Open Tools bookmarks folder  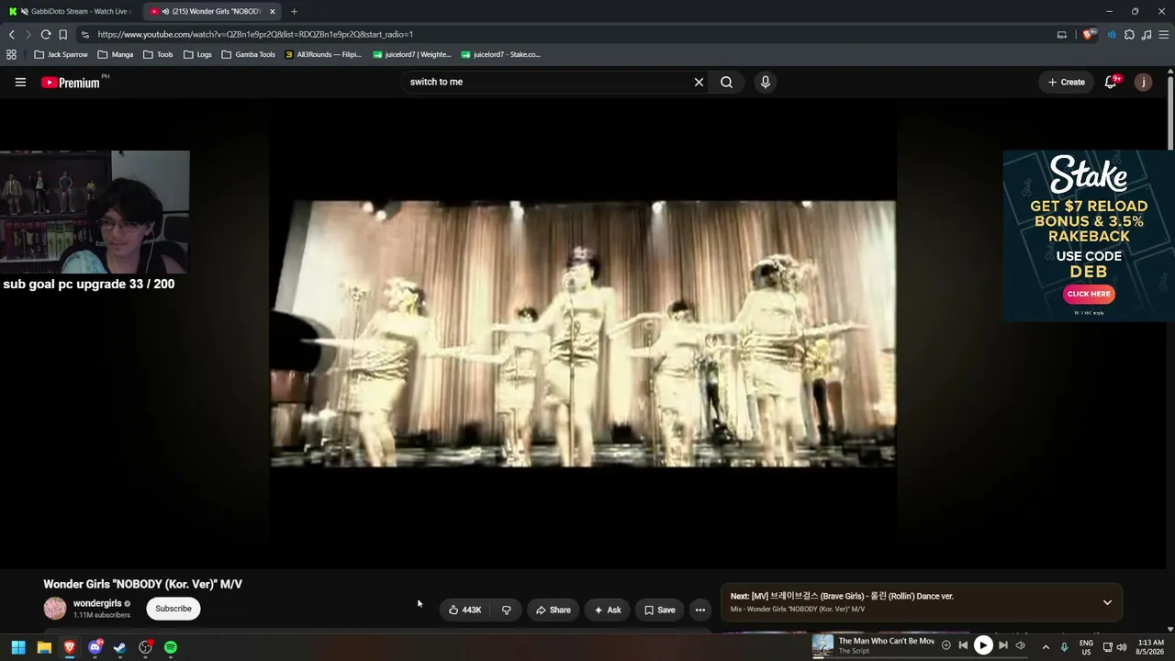[158, 54]
